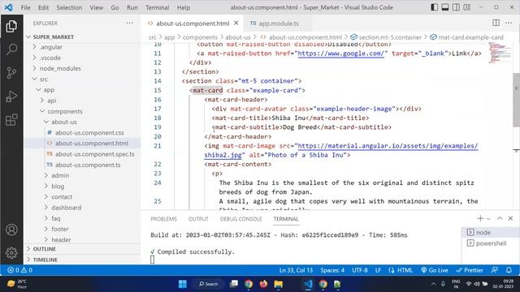
Task: Maximize the panel with up chevron
Action: (x=500, y=218)
